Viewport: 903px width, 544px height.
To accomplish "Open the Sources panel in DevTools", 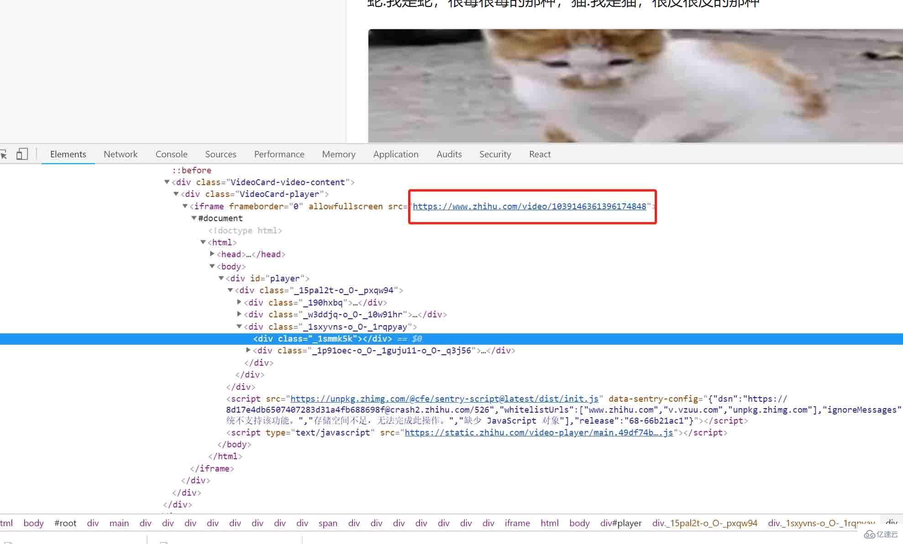I will [220, 153].
